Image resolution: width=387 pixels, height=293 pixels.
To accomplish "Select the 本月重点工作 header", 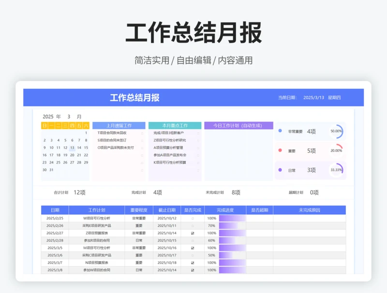I will pos(175,126).
